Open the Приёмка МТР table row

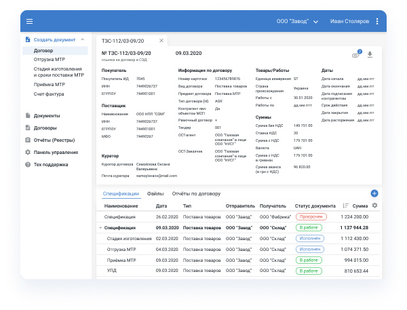tap(238, 260)
